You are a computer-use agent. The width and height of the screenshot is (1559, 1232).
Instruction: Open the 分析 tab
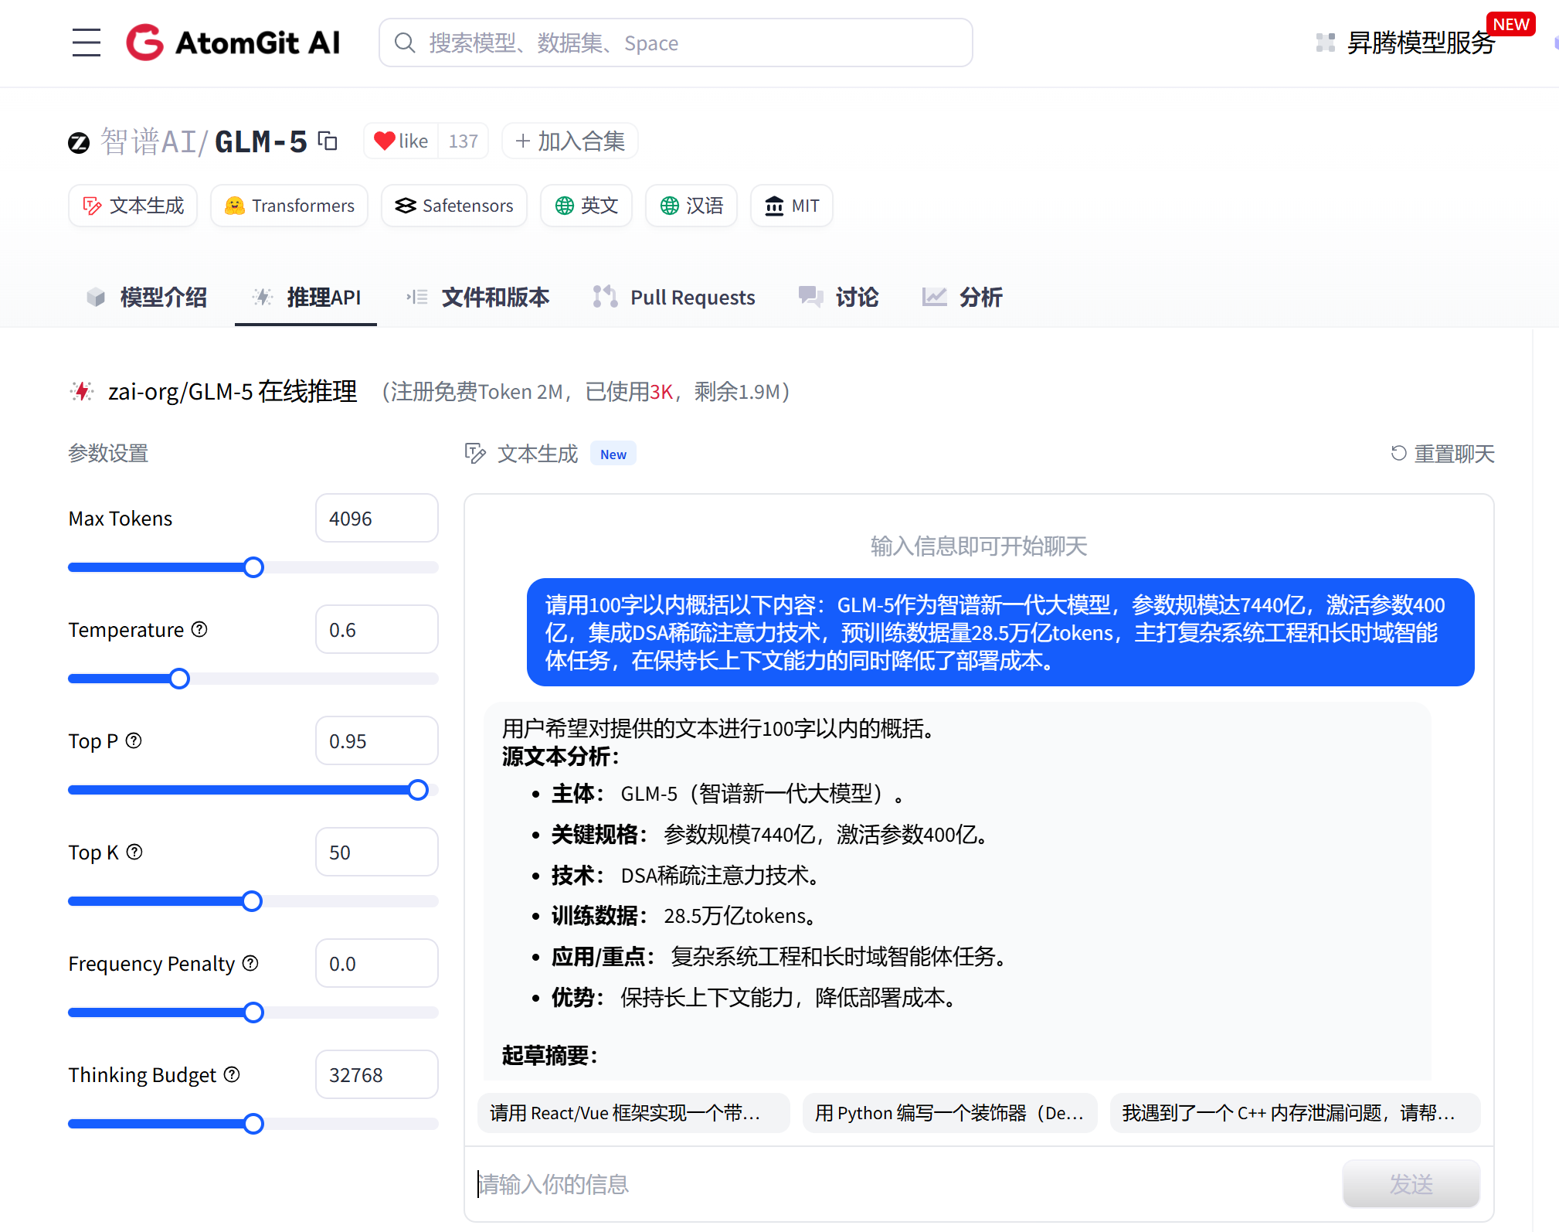pos(962,297)
